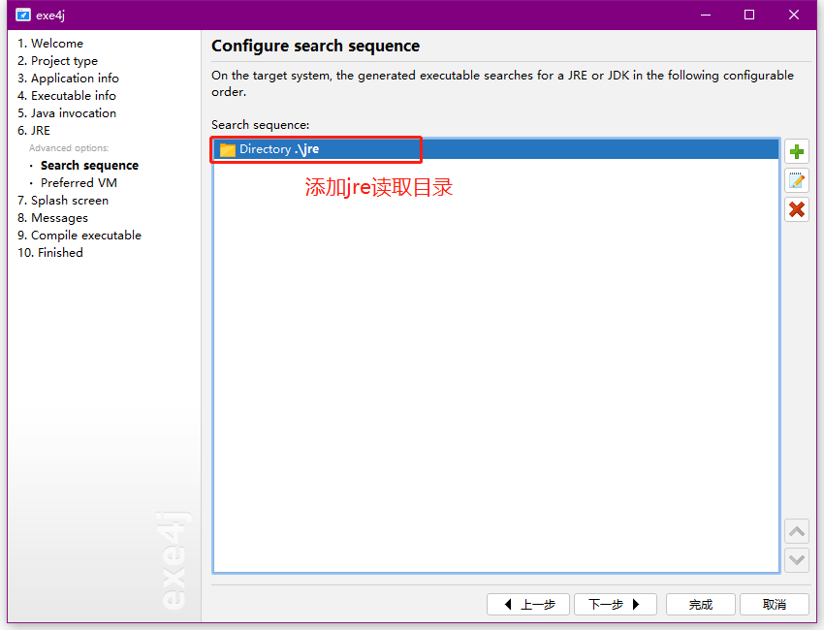Open step 4. Executable info
The width and height of the screenshot is (824, 630).
click(x=67, y=96)
